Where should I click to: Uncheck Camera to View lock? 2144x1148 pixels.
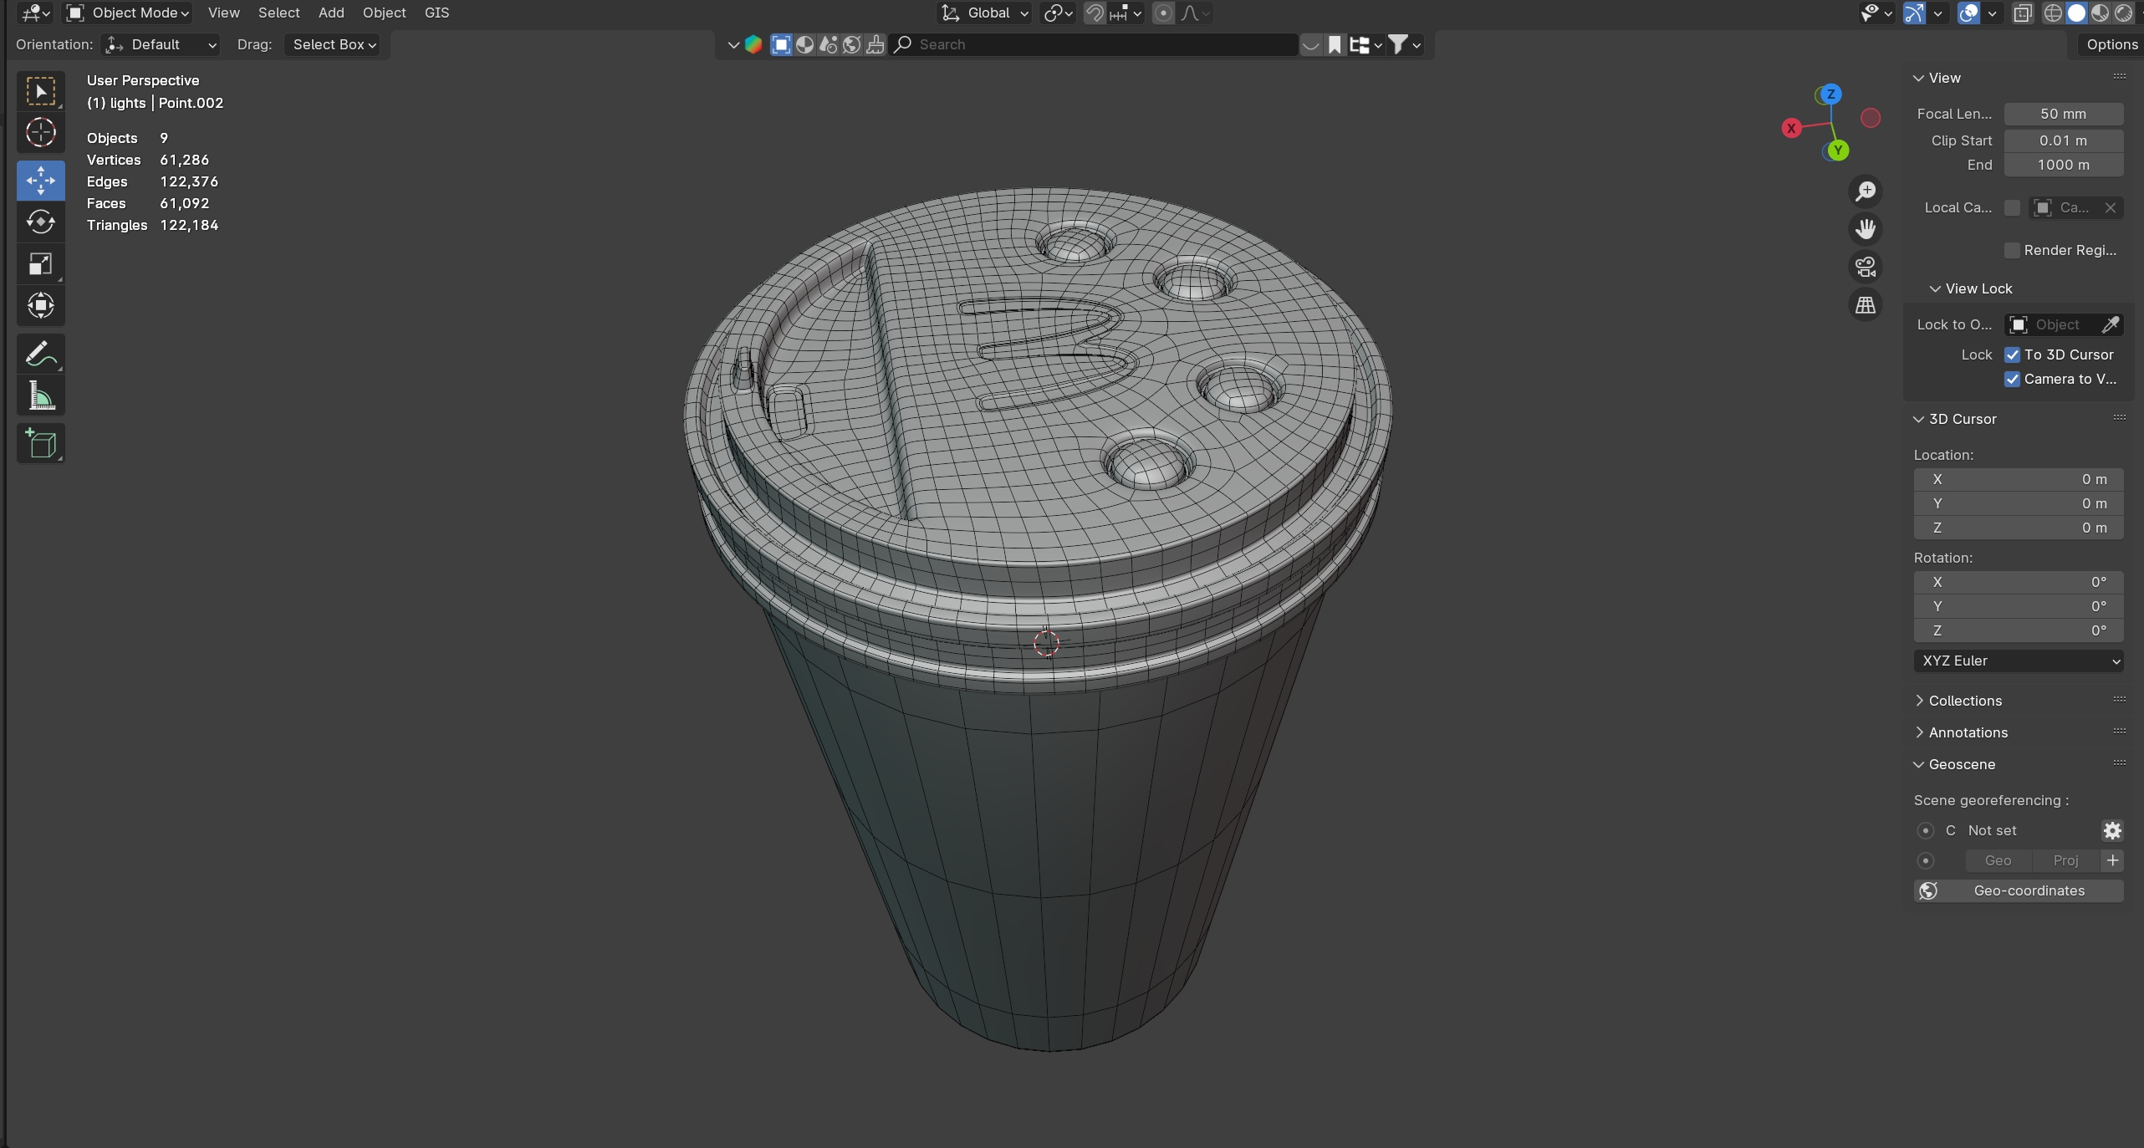pyautogui.click(x=2013, y=379)
